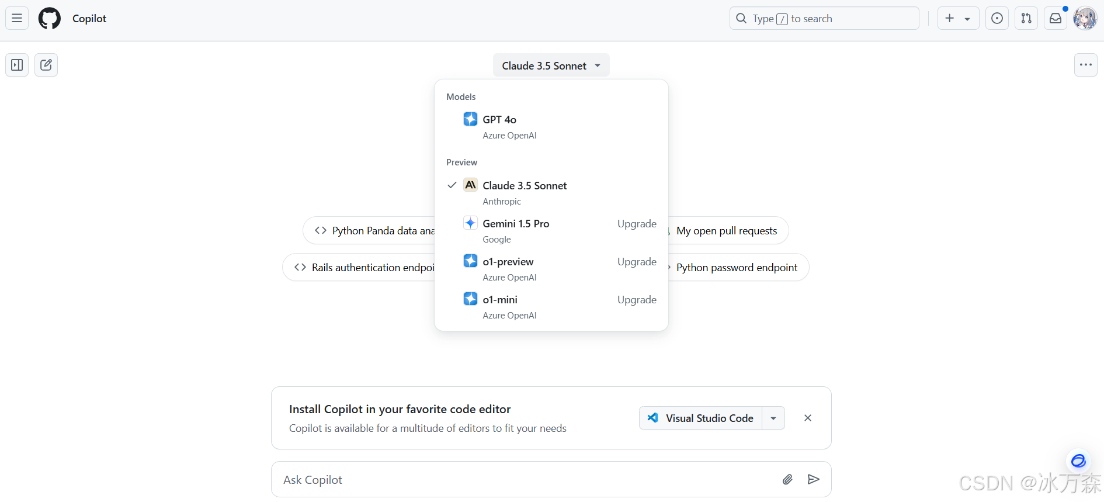Click the o1-preview model icon

click(470, 261)
